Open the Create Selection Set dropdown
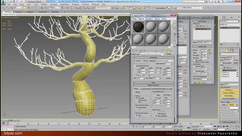 [x=102, y=8]
